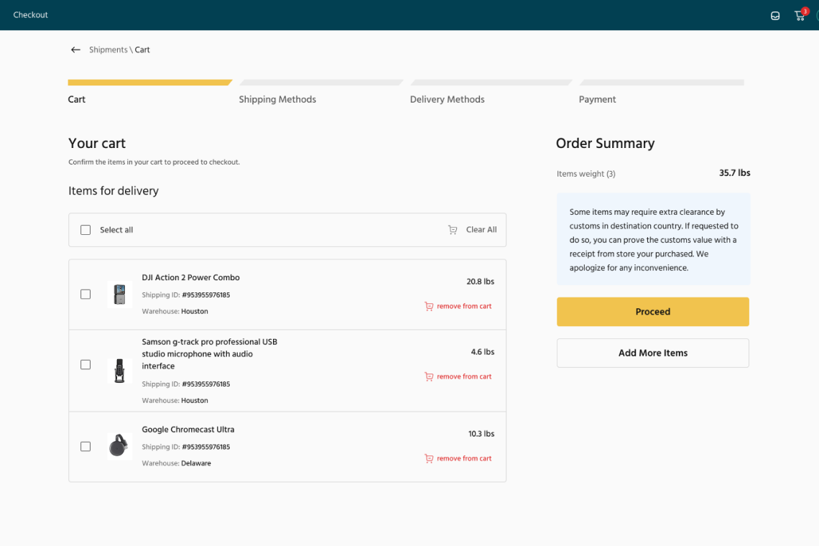Click the DJI Action 2 Power Combo title
The height and width of the screenshot is (546, 819).
(190, 277)
